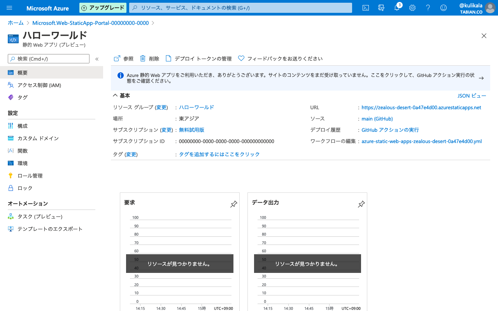This screenshot has width=498, height=311.
Task: Open the feedback smiley icon
Action: click(444, 8)
